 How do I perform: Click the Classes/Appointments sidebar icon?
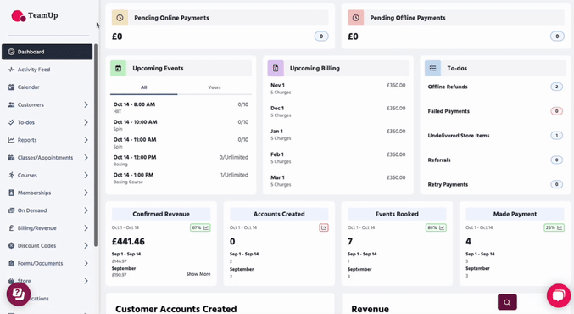click(11, 158)
